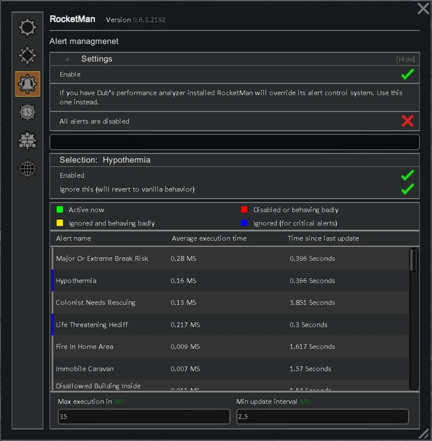Open the clock gear sidebar icon
432x441 pixels.
coord(27,112)
